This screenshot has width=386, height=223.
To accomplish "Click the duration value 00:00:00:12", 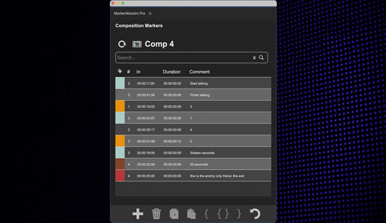I will (172, 141).
